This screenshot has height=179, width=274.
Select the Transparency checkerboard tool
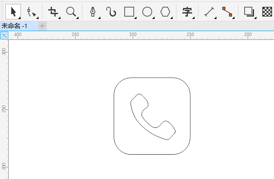tap(267, 12)
